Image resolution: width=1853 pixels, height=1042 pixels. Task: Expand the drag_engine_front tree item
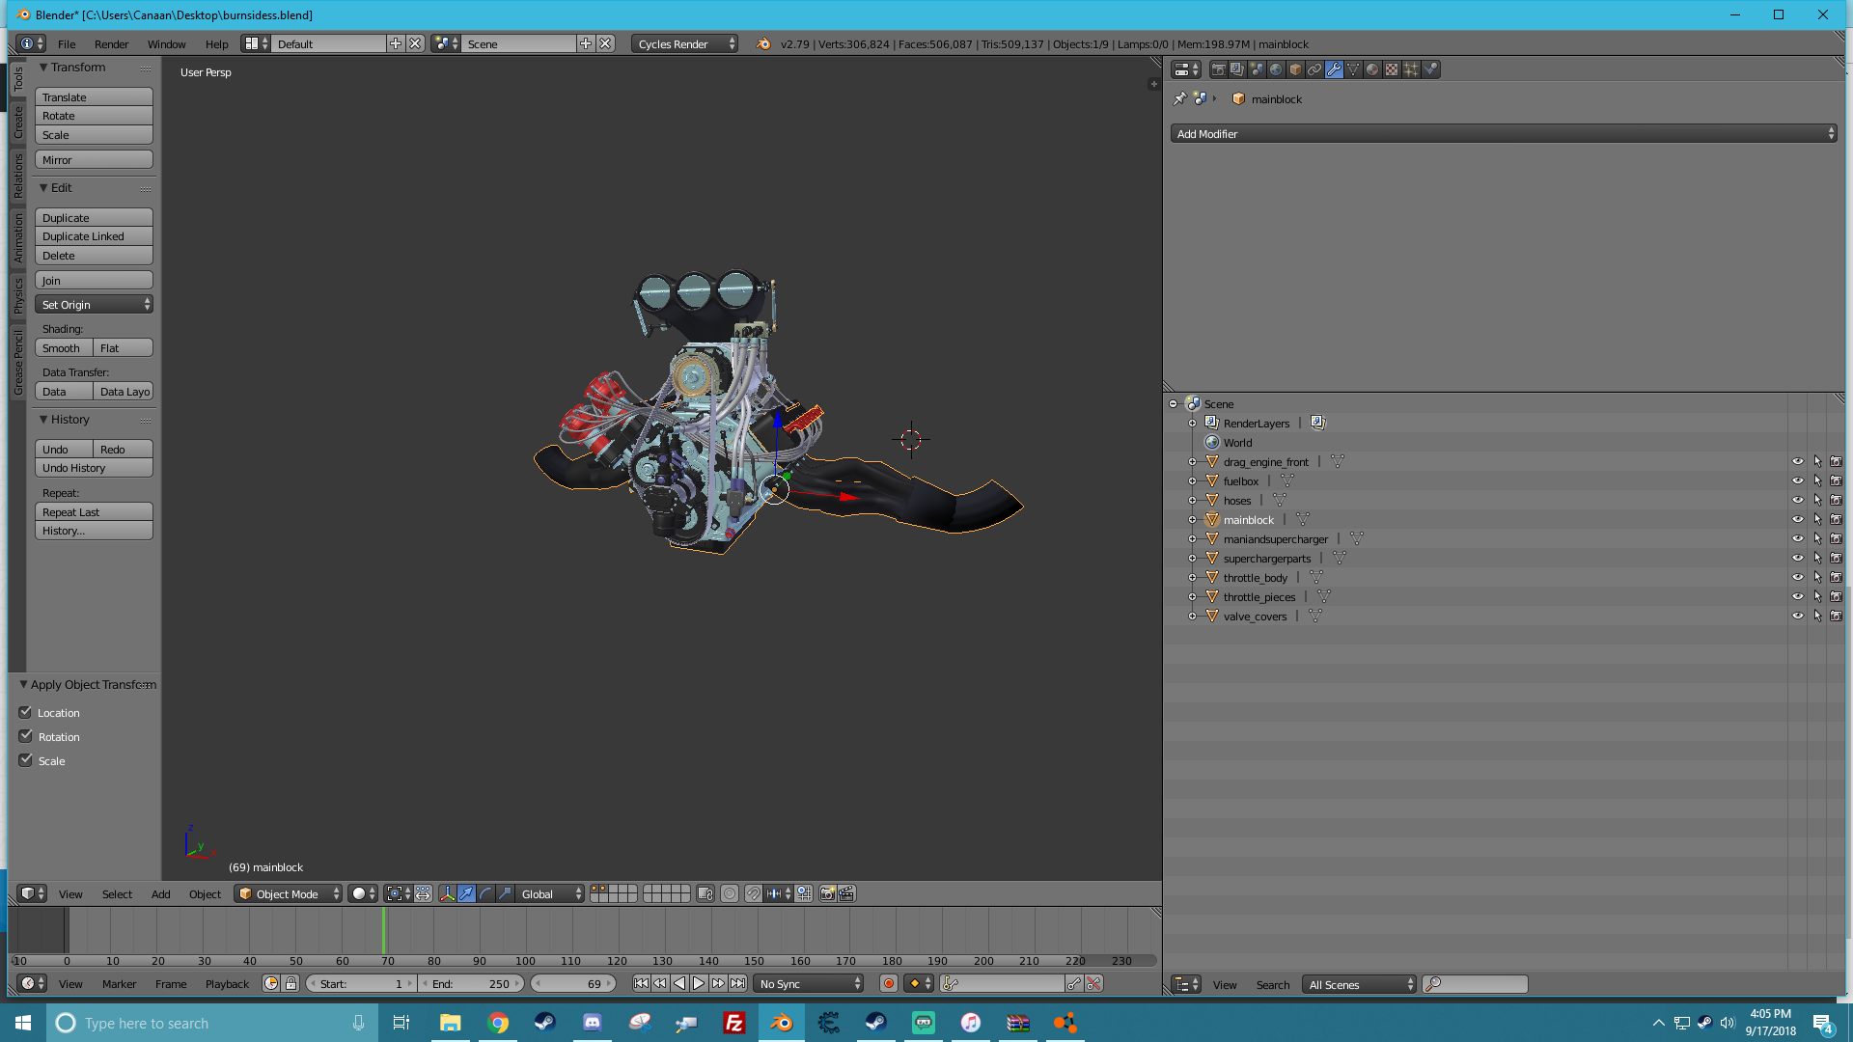[x=1192, y=461]
